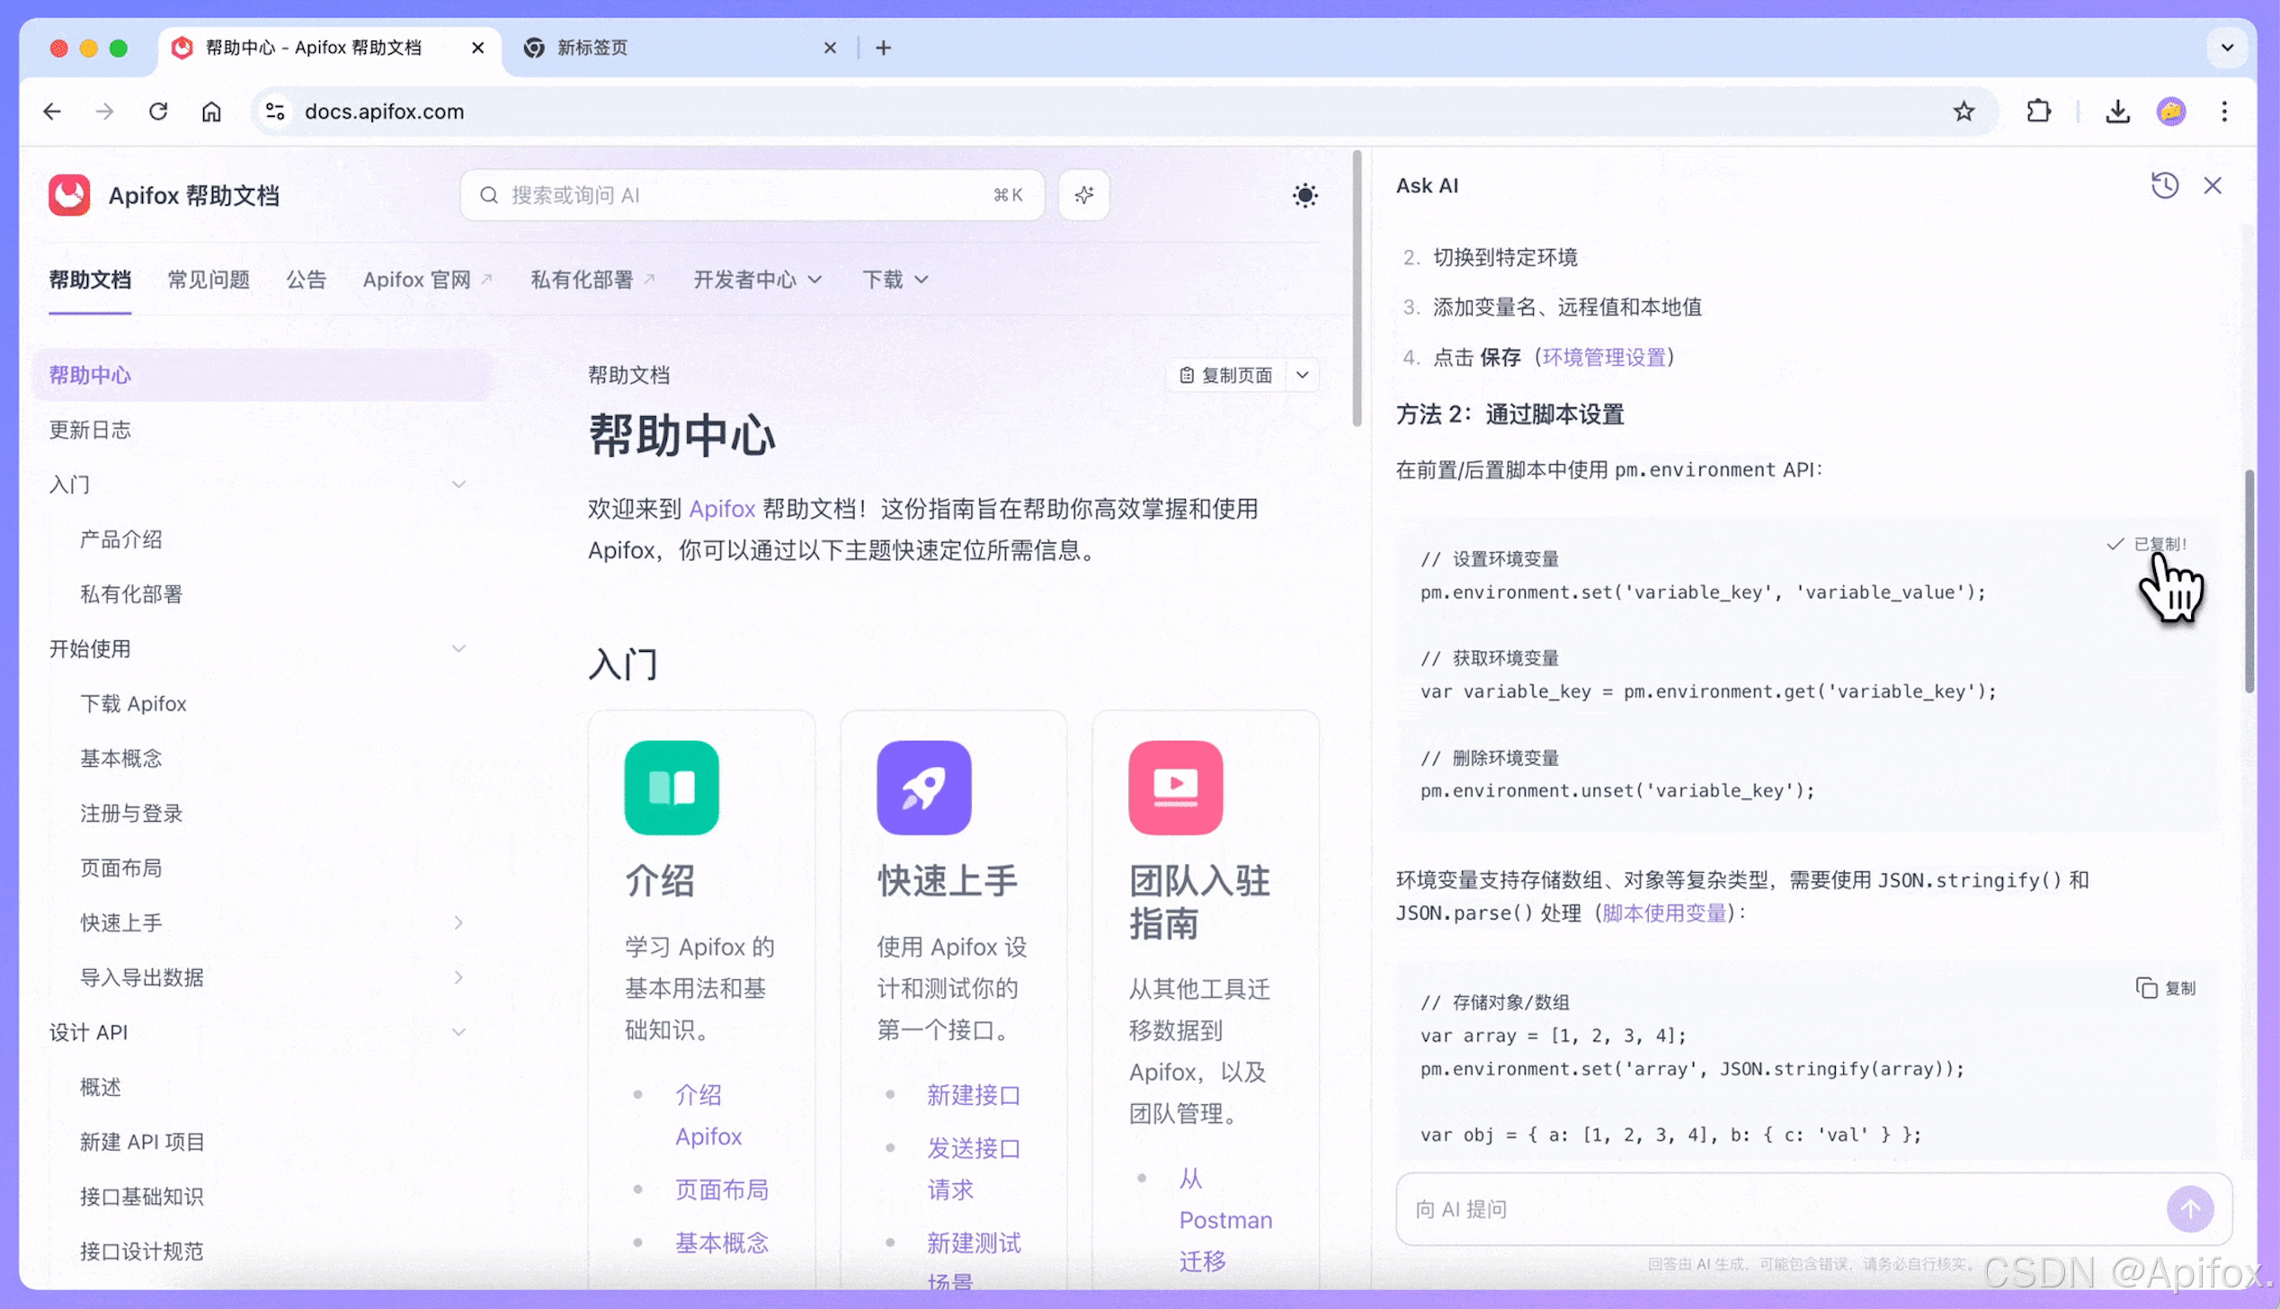This screenshot has width=2280, height=1309.
Task: Close the 新标签页 browser tab
Action: 830,48
